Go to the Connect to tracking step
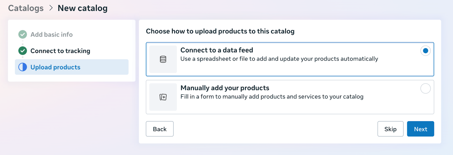This screenshot has height=155, width=453. 60,51
